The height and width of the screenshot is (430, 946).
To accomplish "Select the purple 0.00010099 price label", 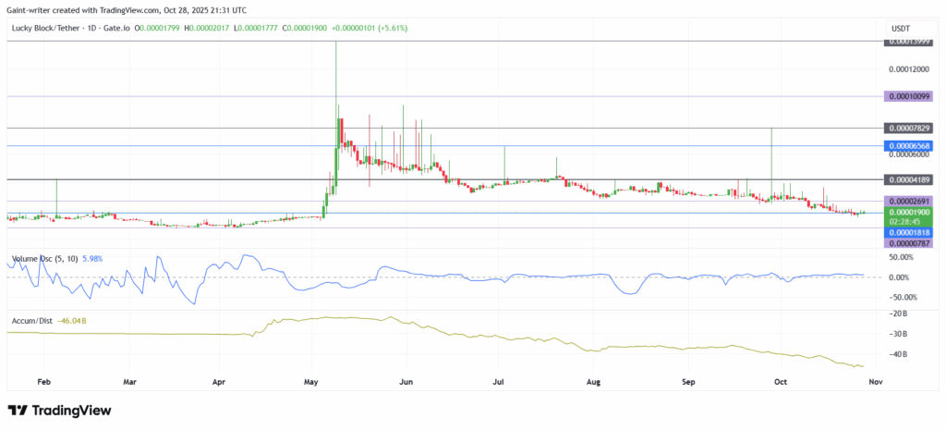I will click(x=909, y=96).
